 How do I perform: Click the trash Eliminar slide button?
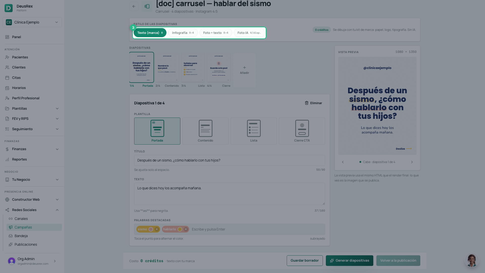pyautogui.click(x=313, y=103)
